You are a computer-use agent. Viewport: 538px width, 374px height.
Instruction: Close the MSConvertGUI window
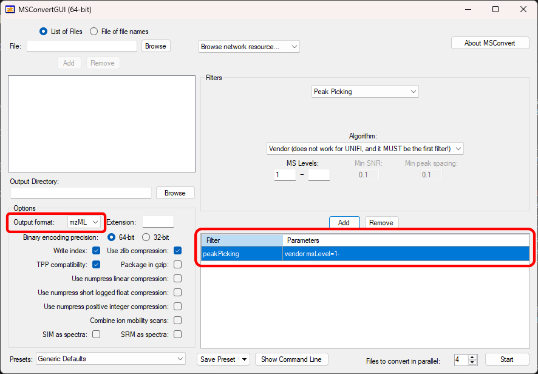coord(523,9)
